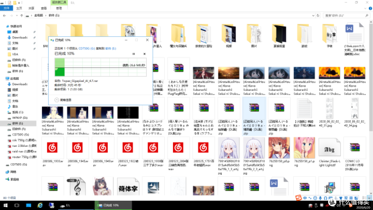Open ssk 750g network drive in sidebar
This screenshot has height=210, width=373.
(24, 140)
